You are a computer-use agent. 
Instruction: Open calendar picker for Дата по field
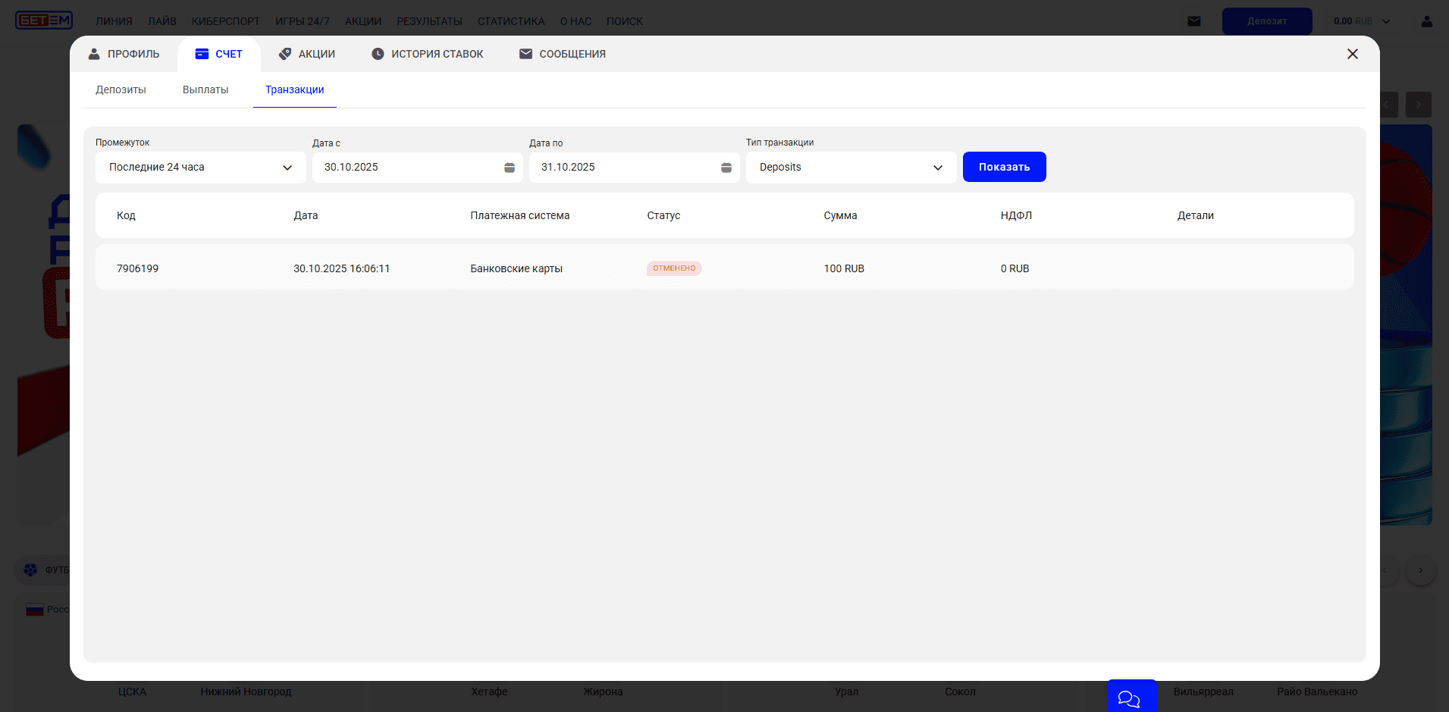click(726, 168)
